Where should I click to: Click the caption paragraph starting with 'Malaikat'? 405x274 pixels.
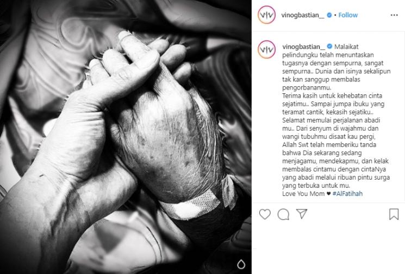tap(337, 120)
